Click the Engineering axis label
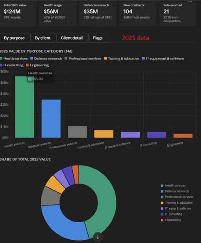 (175, 144)
